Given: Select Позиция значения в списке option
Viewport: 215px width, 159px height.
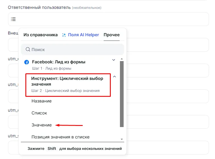Looking at the screenshot, I should pos(61,137).
